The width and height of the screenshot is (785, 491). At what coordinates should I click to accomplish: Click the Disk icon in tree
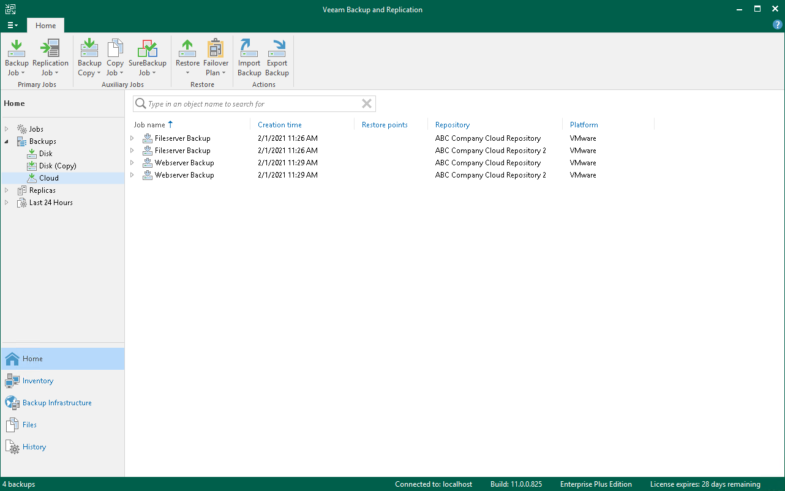pyautogui.click(x=32, y=154)
